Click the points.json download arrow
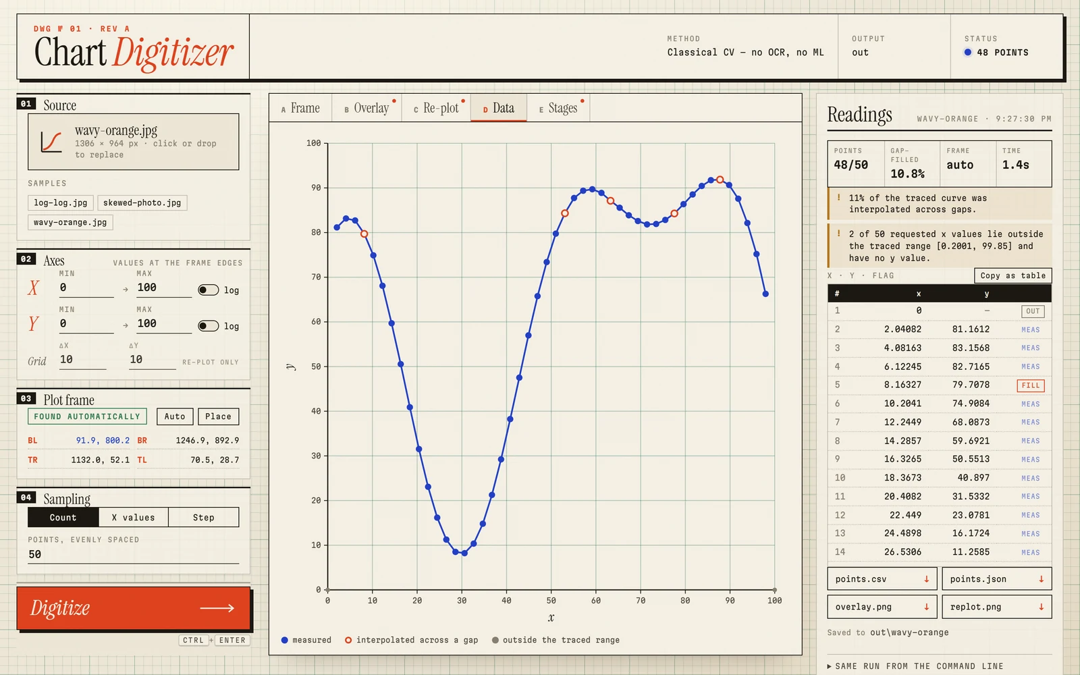Screen dimensions: 1080x675 [x=1041, y=579]
